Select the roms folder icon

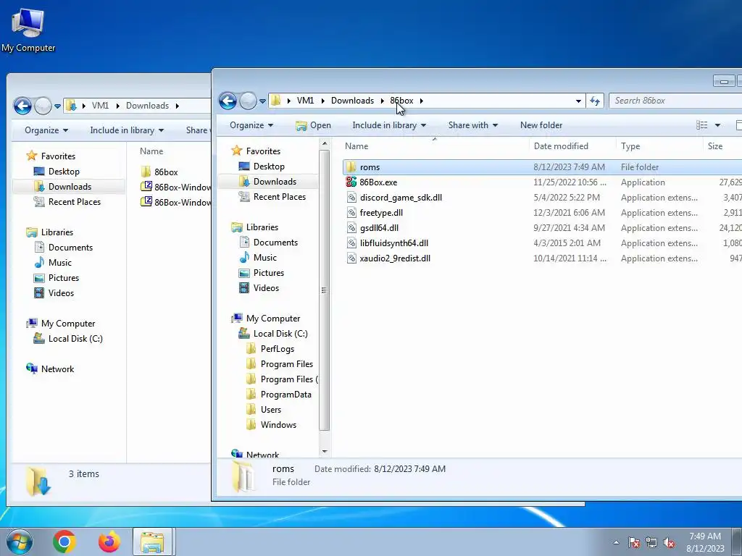[x=351, y=167]
